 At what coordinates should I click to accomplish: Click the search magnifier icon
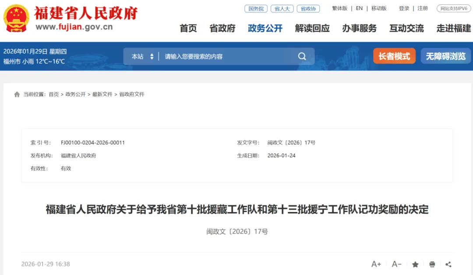[x=302, y=56]
